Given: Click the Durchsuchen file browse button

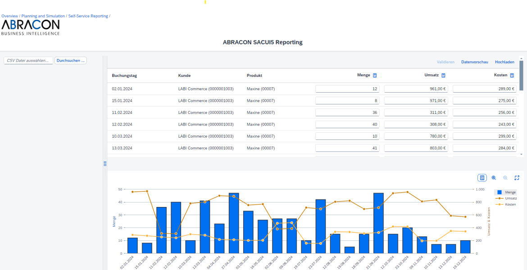Looking at the screenshot, I should tap(71, 60).
